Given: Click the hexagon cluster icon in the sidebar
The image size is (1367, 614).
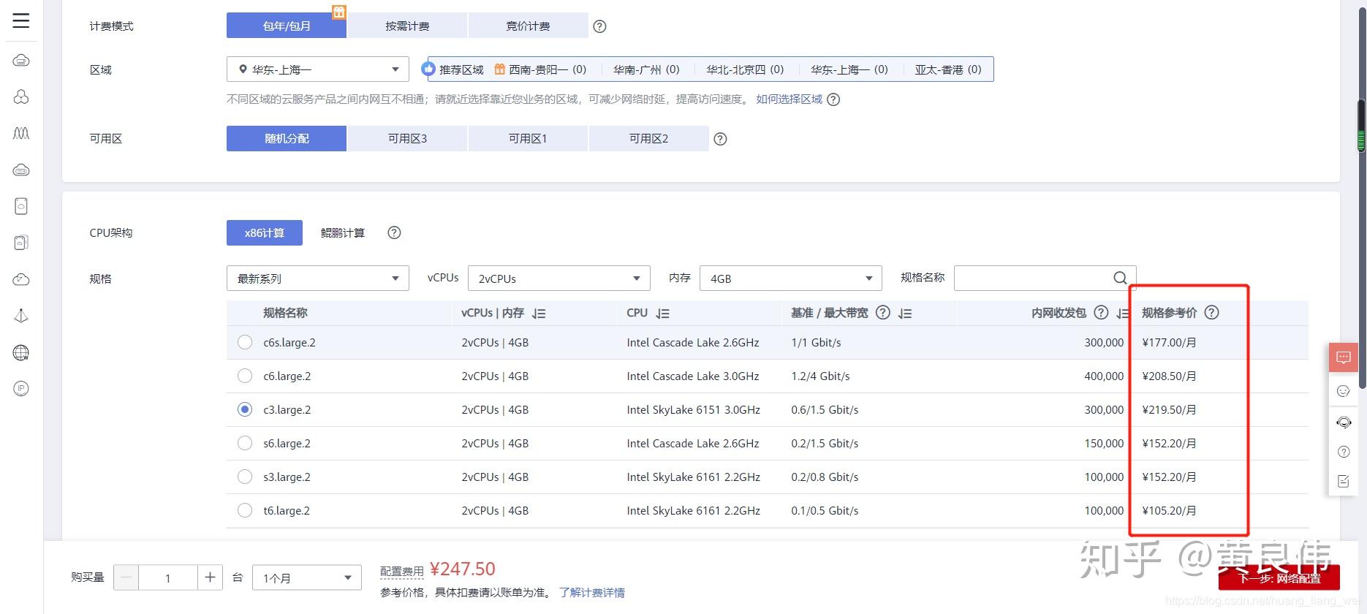Looking at the screenshot, I should point(21,96).
